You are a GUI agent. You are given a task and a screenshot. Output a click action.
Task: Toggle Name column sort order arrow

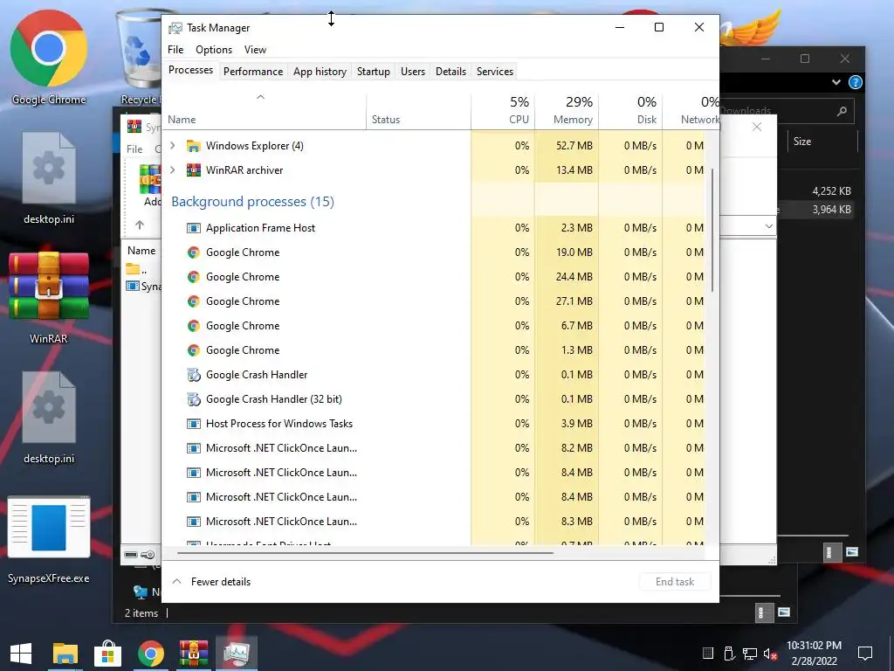click(260, 97)
